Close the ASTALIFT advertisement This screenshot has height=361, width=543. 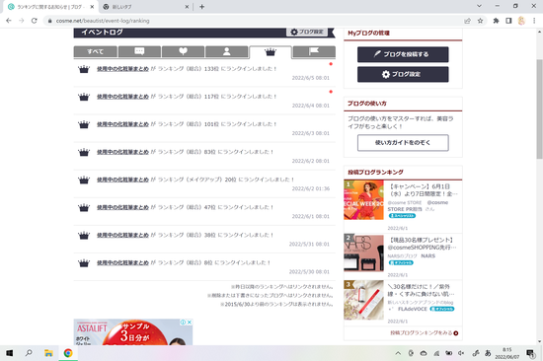coord(190,322)
